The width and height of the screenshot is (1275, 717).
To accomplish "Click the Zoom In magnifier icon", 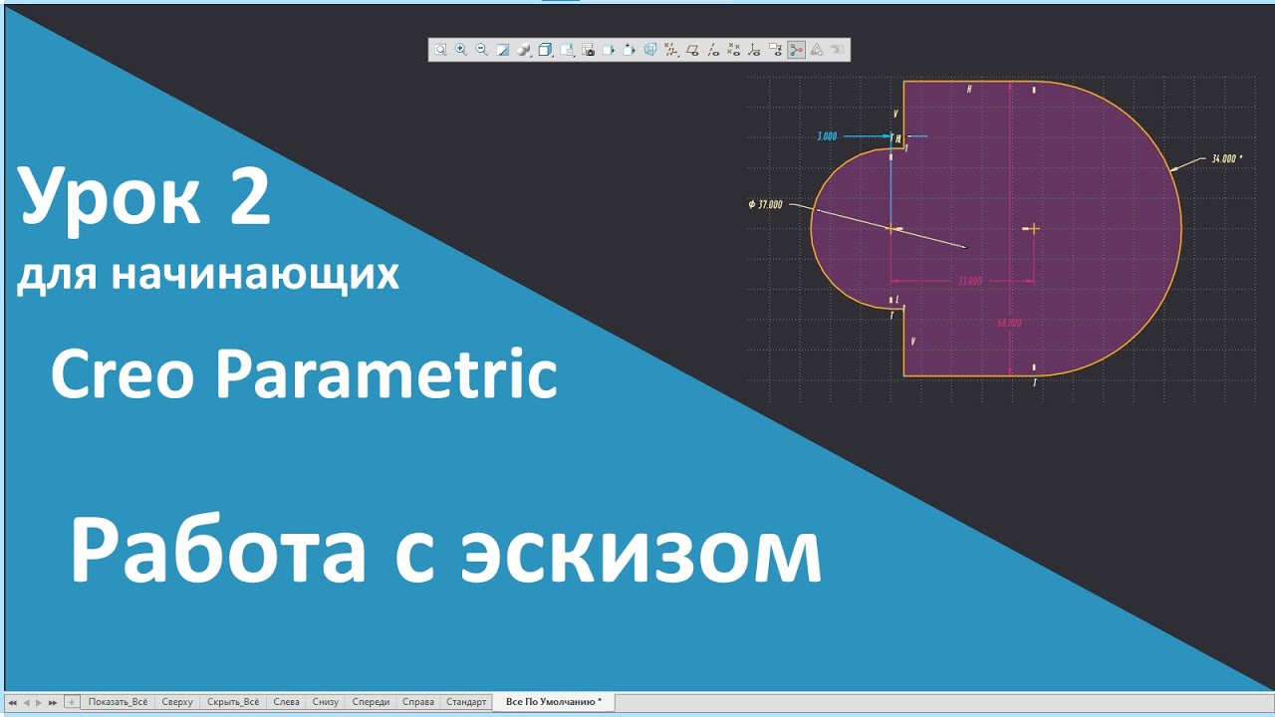I will coord(461,49).
